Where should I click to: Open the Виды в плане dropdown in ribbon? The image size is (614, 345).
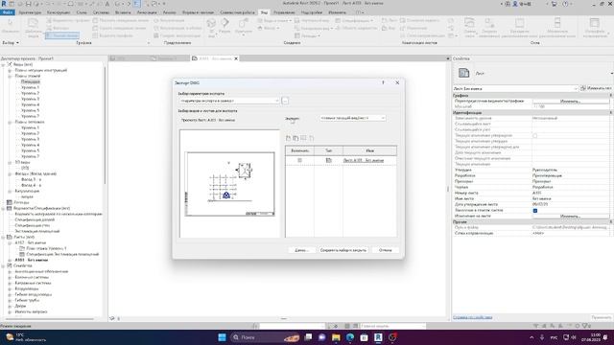[274, 20]
